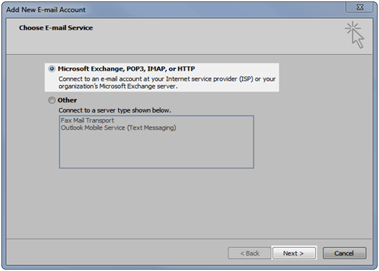Click the 'Choose E-mail Service' heading
379x271 pixels.
[55, 28]
